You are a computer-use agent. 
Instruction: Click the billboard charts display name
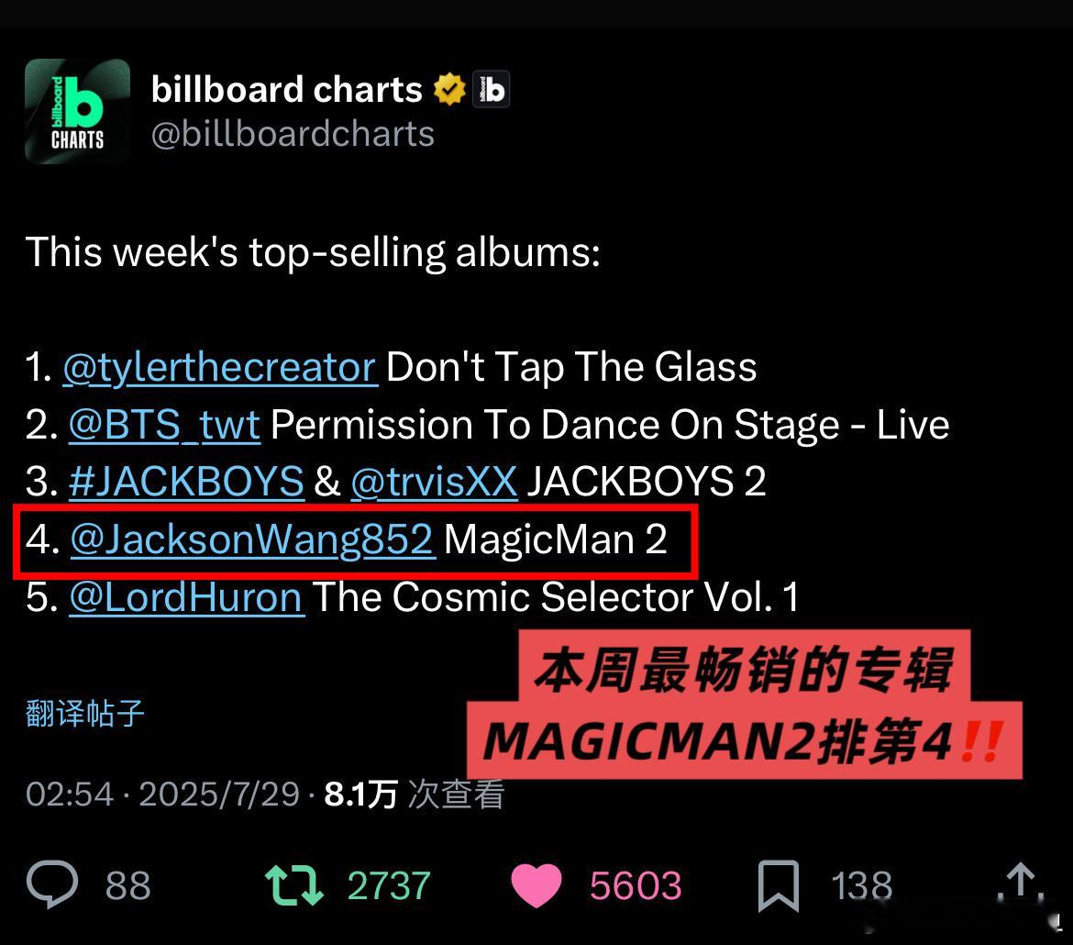coord(287,90)
